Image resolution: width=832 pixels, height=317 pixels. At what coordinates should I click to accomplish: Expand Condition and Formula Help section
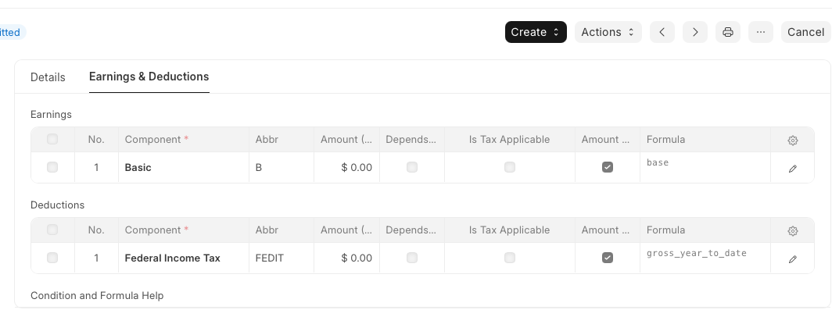[97, 295]
